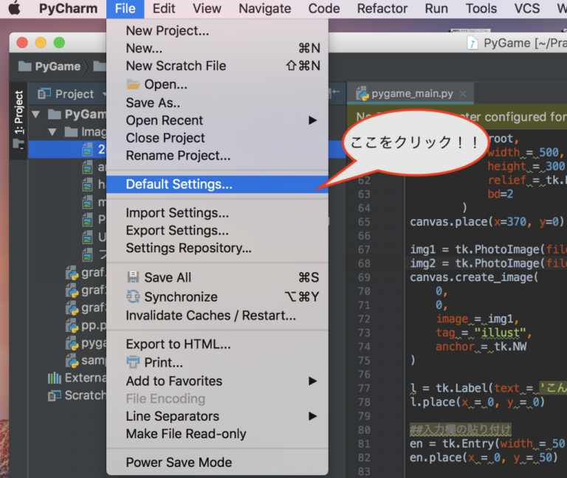Click the interpreter not configured banner
Screen dimensions: 567x478
pos(457,117)
